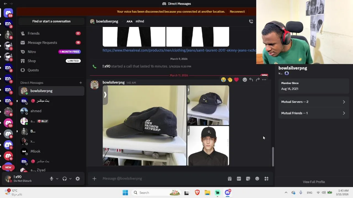Open Quests page
This screenshot has width=353, height=198.
51,70
